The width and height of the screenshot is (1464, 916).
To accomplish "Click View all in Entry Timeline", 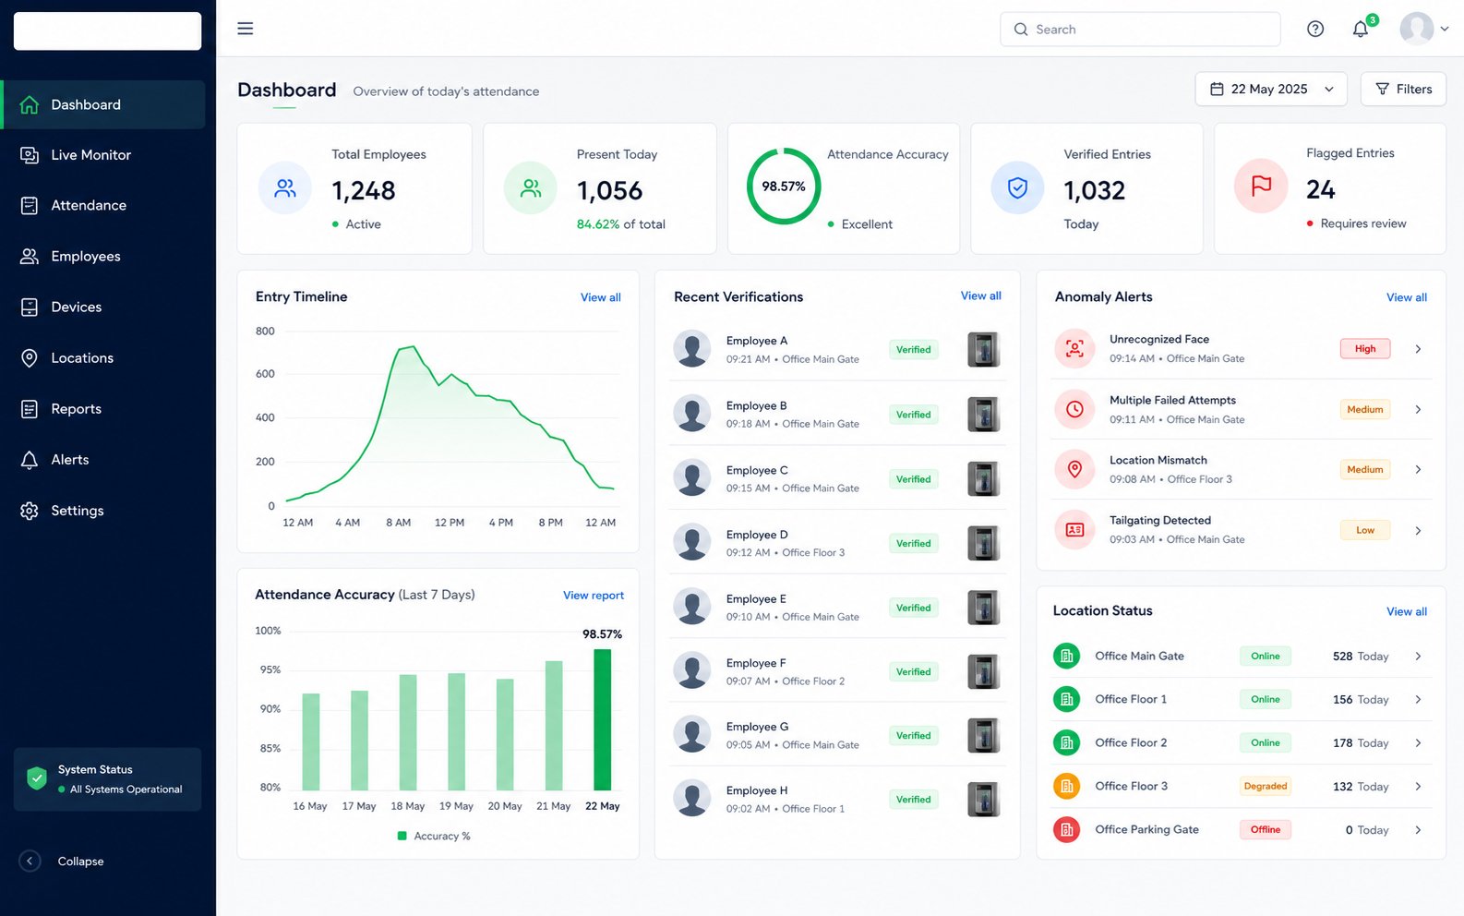I will coord(600,297).
